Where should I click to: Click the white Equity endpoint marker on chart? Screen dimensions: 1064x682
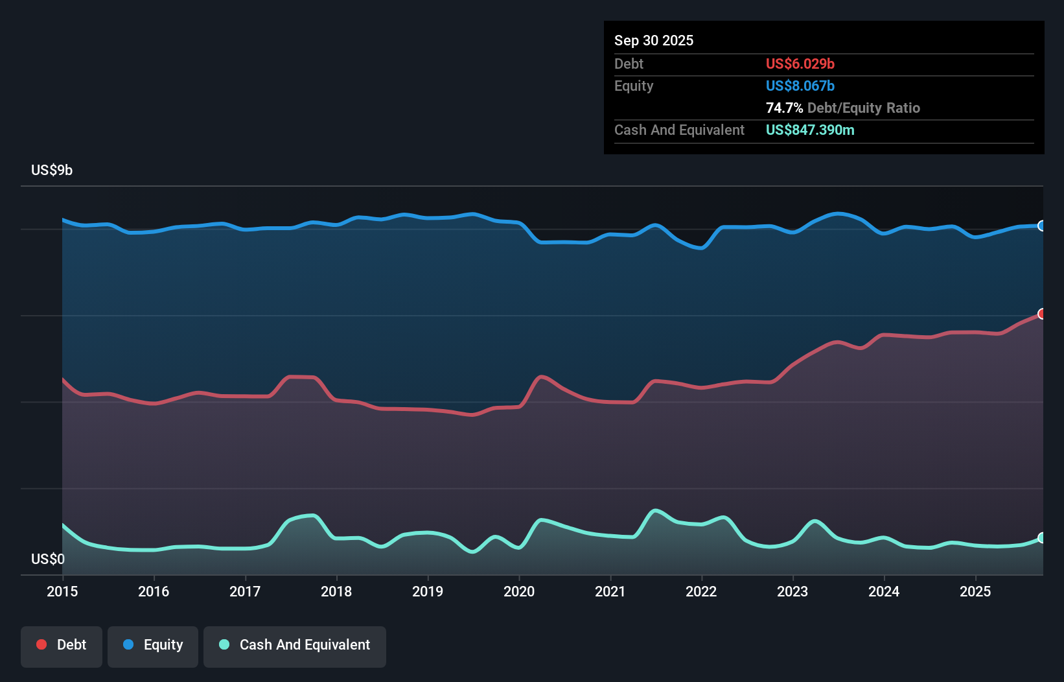coord(1042,226)
